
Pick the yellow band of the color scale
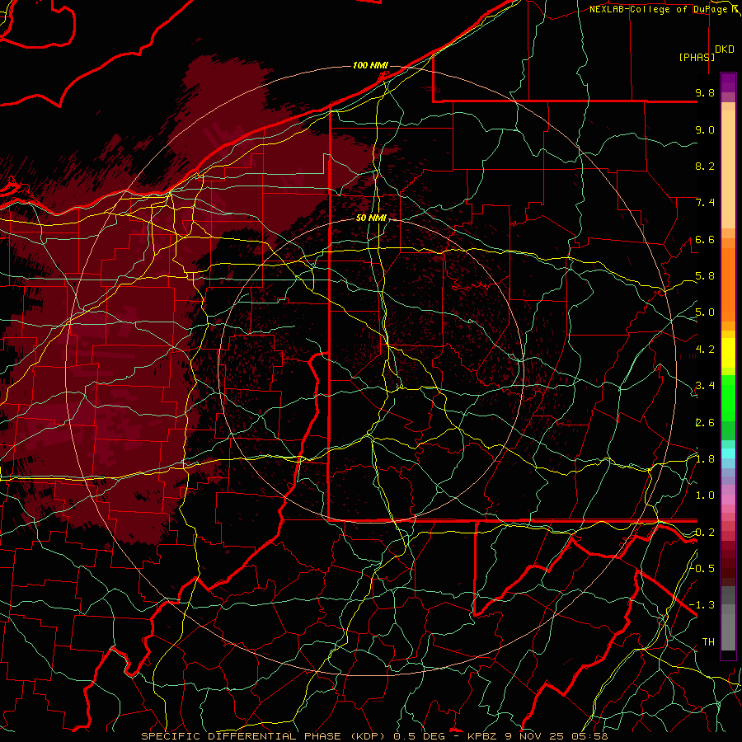(728, 353)
